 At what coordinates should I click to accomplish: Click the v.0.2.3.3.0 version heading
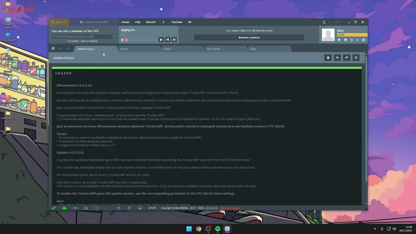pos(63,73)
